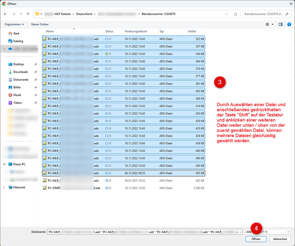This screenshot has width=295, height=246.
Task: Expand the OneDrive cloud entry
Action: pos(4,49)
